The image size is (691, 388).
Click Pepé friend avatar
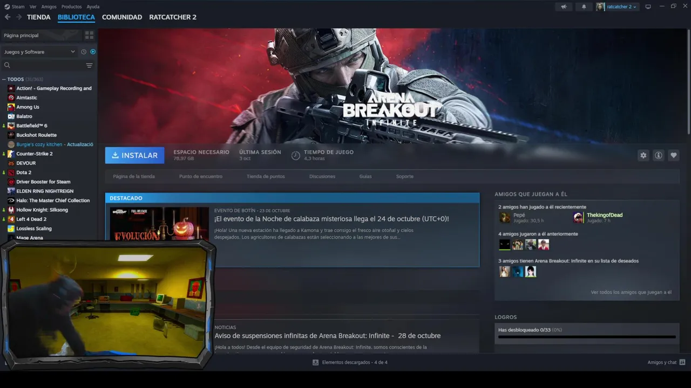(505, 217)
